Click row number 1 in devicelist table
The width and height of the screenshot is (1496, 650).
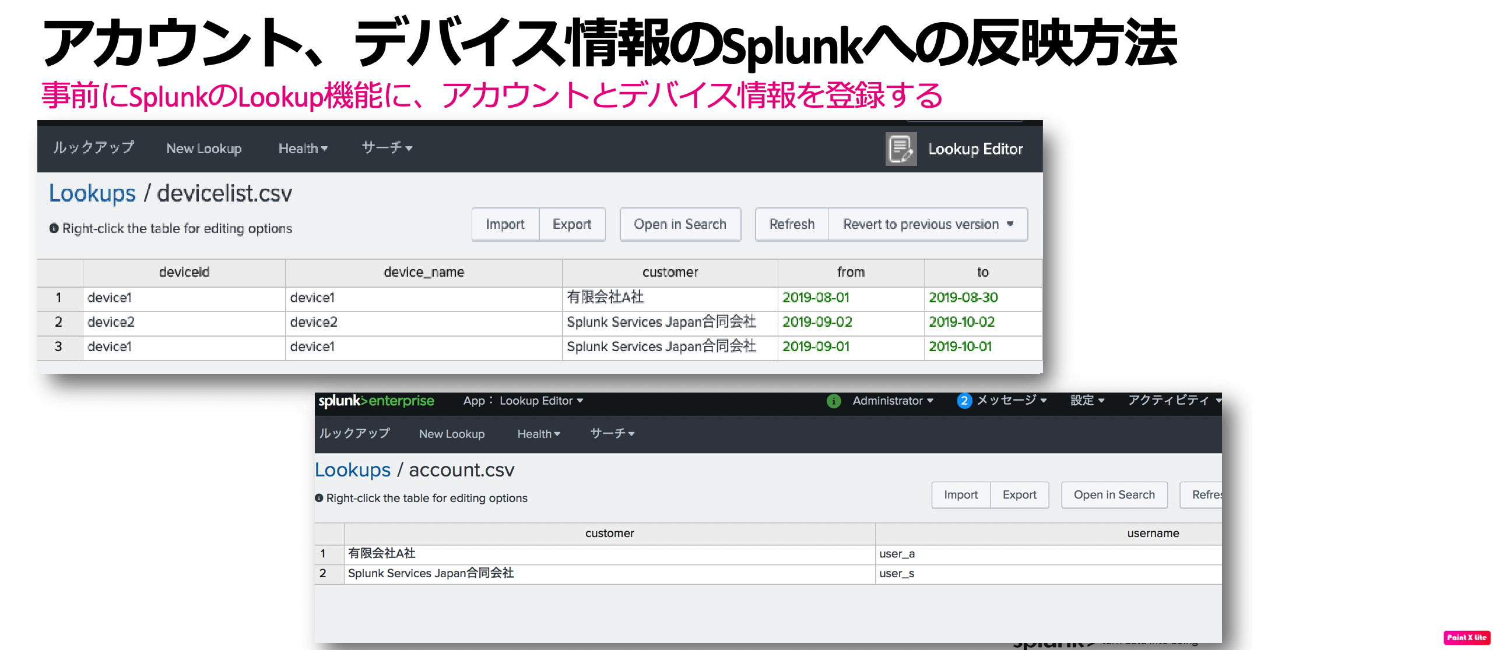(59, 298)
